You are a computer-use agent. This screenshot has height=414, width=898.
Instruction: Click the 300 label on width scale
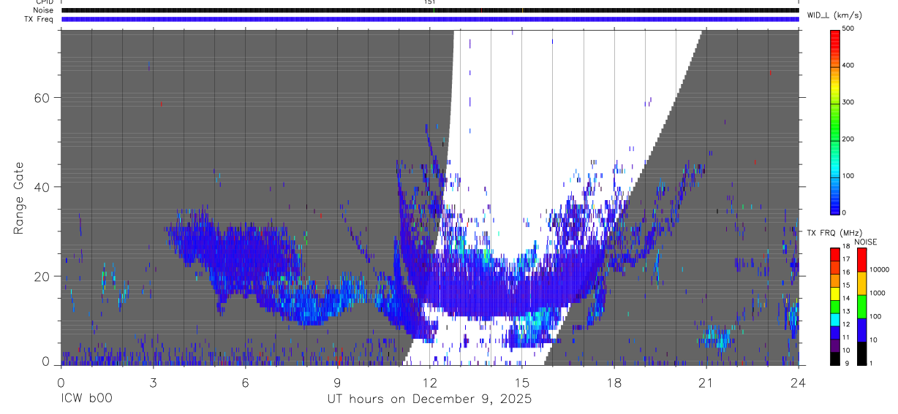[x=848, y=102]
